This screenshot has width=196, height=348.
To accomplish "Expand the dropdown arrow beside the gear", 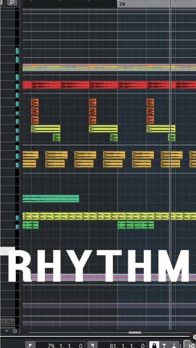I will click(x=7, y=331).
